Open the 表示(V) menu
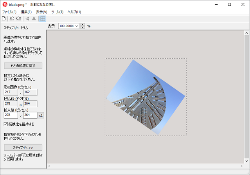The height and width of the screenshot is (175, 250). [41, 12]
